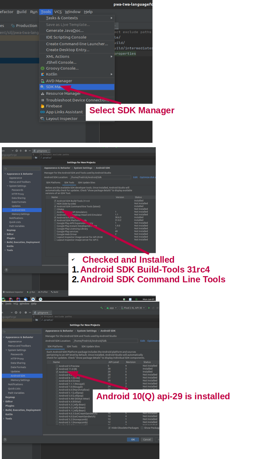259x459 pixels.
Task: Open the Build tool window with hammer icon
Action: click(55, 292)
